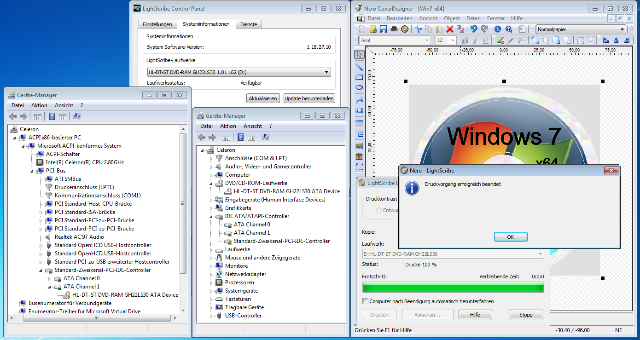This screenshot has width=640, height=340.
Task: Click the blue Info icon in Nero toolbar
Action: coord(498,29)
